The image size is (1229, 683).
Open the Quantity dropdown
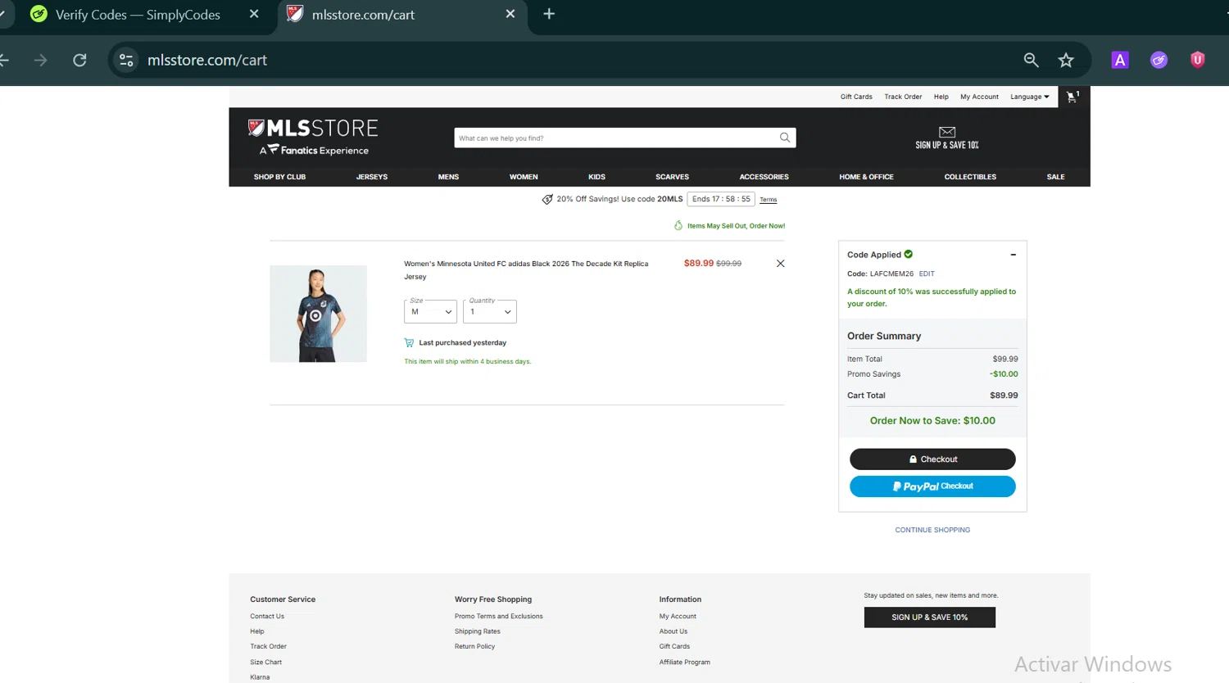tap(490, 311)
